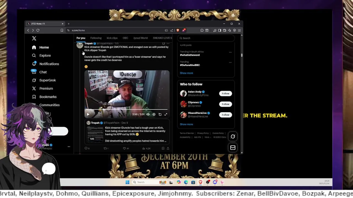Image resolution: width=353 pixels, height=198 pixels.
Task: Open Notifications in the sidebar
Action: coord(46,64)
